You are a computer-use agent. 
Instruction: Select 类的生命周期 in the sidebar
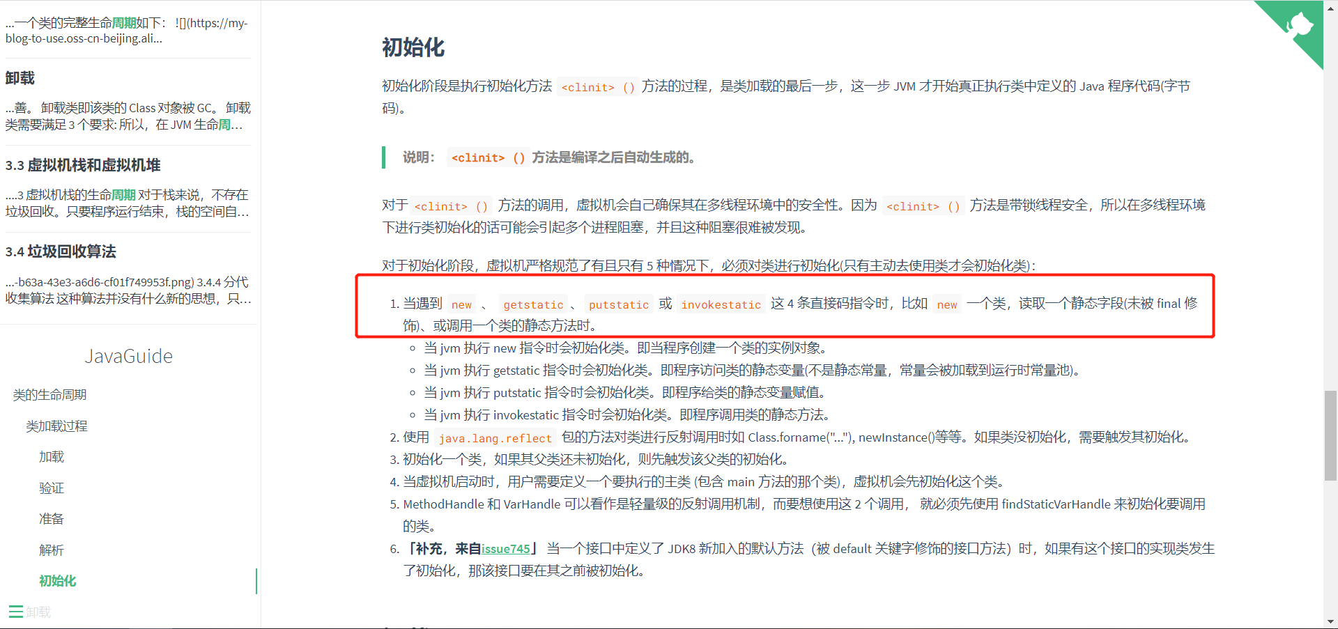(x=49, y=394)
